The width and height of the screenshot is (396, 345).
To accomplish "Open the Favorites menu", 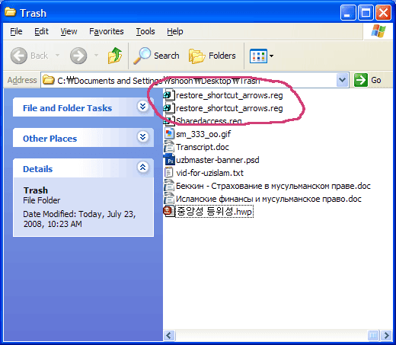I will (x=107, y=31).
